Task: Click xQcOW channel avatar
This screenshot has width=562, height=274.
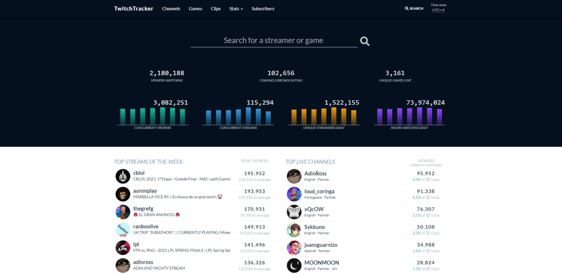Action: [294, 212]
